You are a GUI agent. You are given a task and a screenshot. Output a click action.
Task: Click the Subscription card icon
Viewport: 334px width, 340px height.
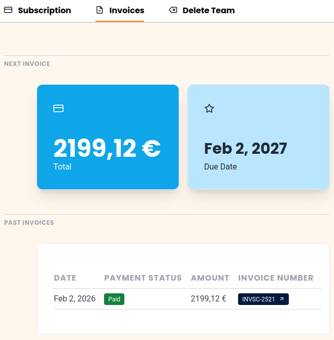coord(8,10)
